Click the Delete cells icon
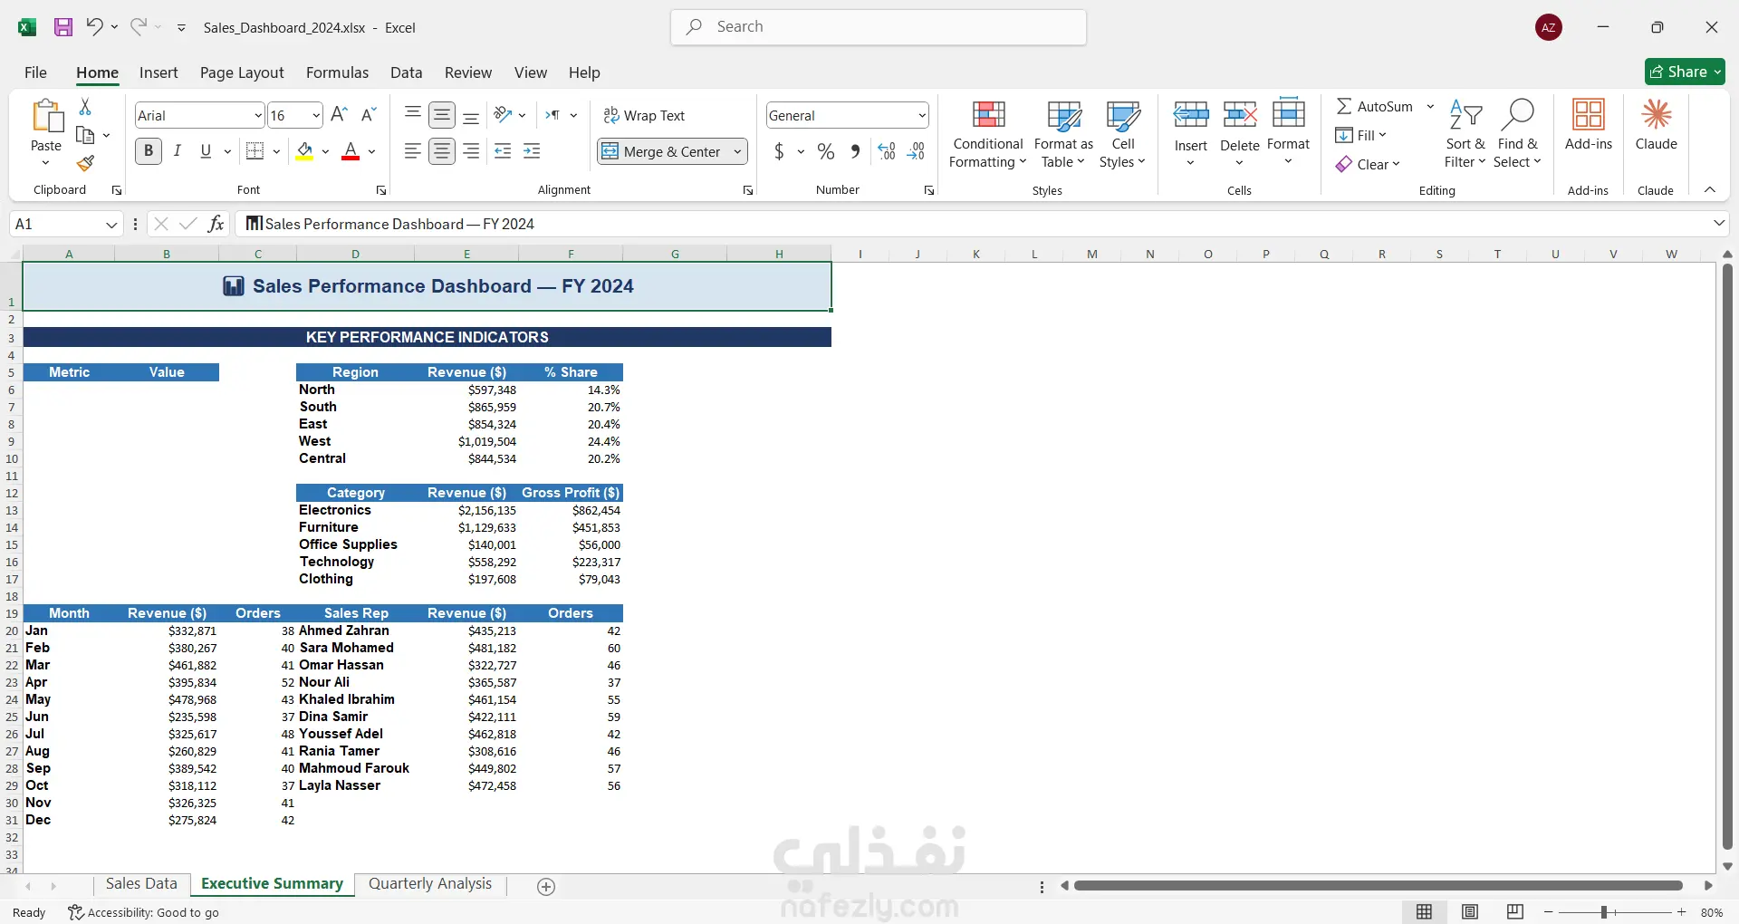This screenshot has width=1739, height=924. point(1239,115)
